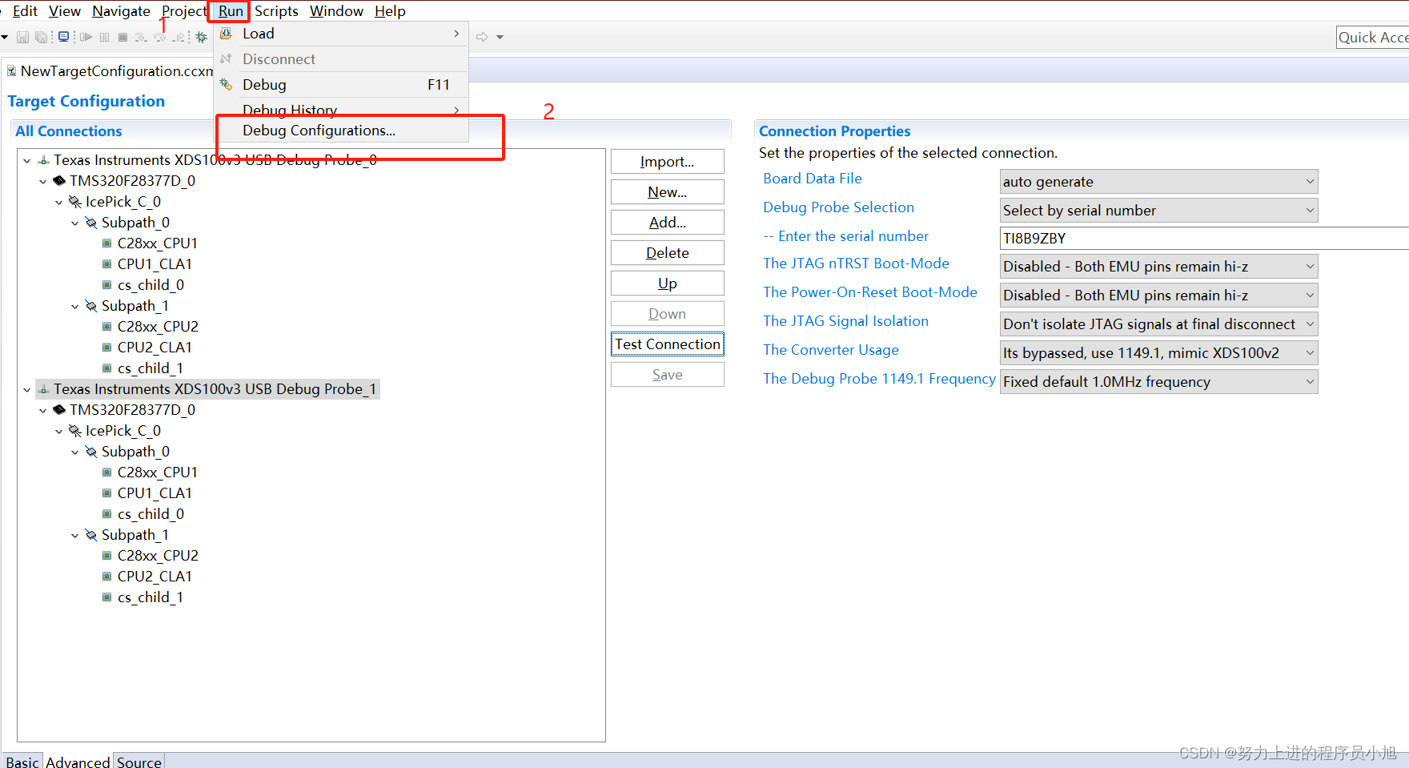Viewport: 1409px width, 768px height.
Task: Click the second TMS320F28377D_0 chip icon
Action: [59, 410]
